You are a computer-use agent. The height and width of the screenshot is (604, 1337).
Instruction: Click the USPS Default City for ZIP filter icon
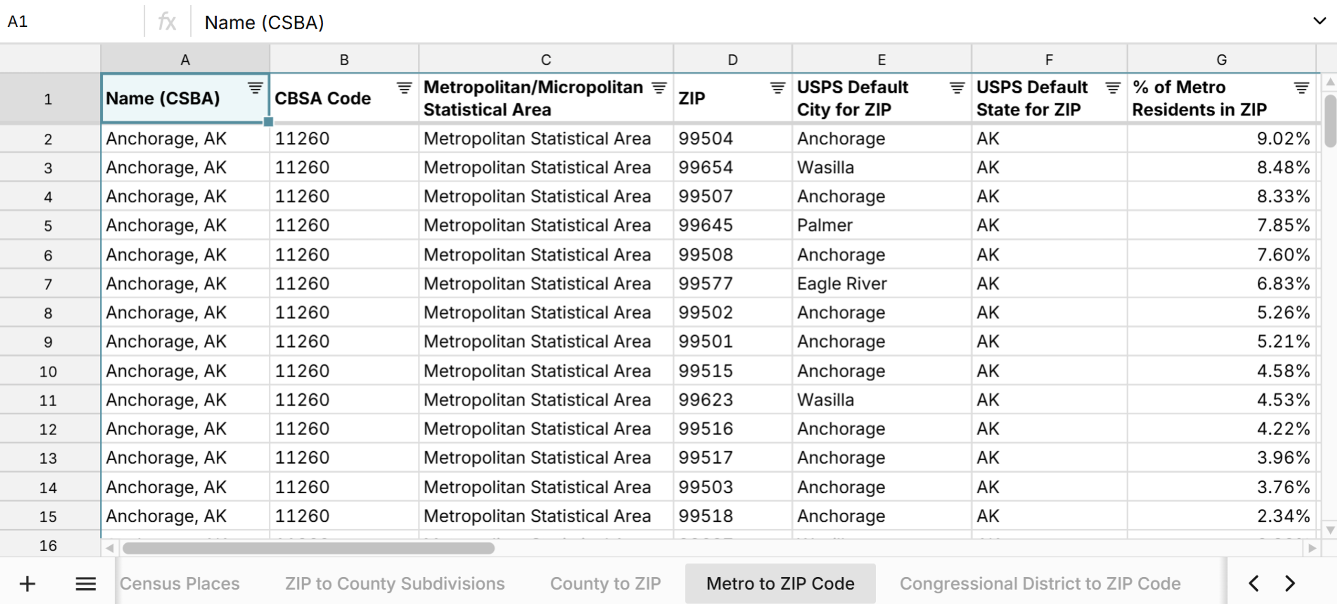956,88
